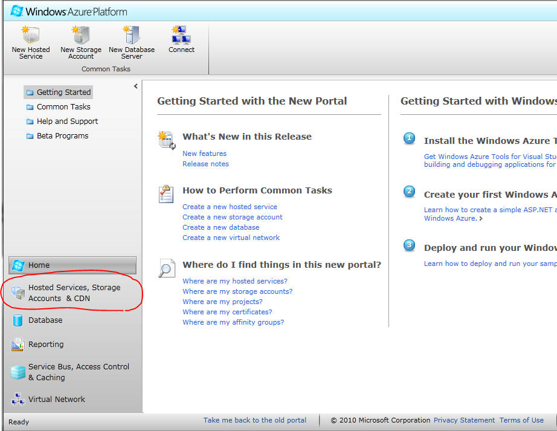Open the Home navigation section
This screenshot has width=557, height=431.
click(72, 265)
